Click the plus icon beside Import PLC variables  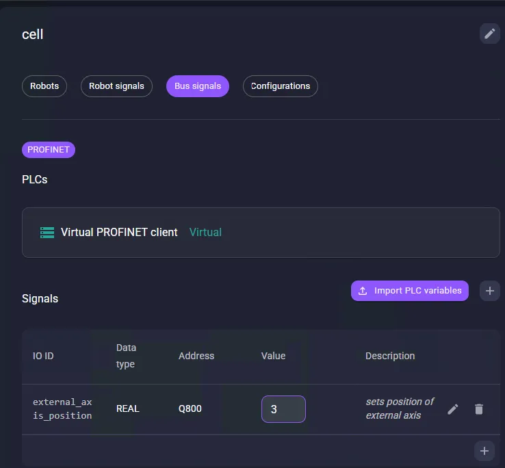[x=489, y=291]
